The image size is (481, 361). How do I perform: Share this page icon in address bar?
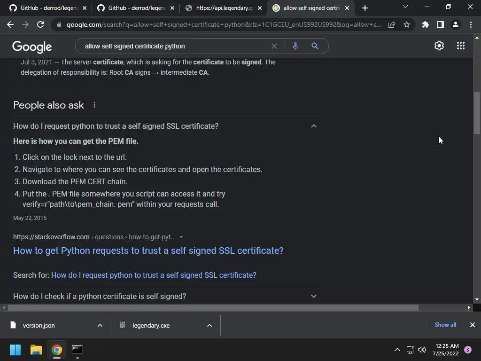point(392,24)
